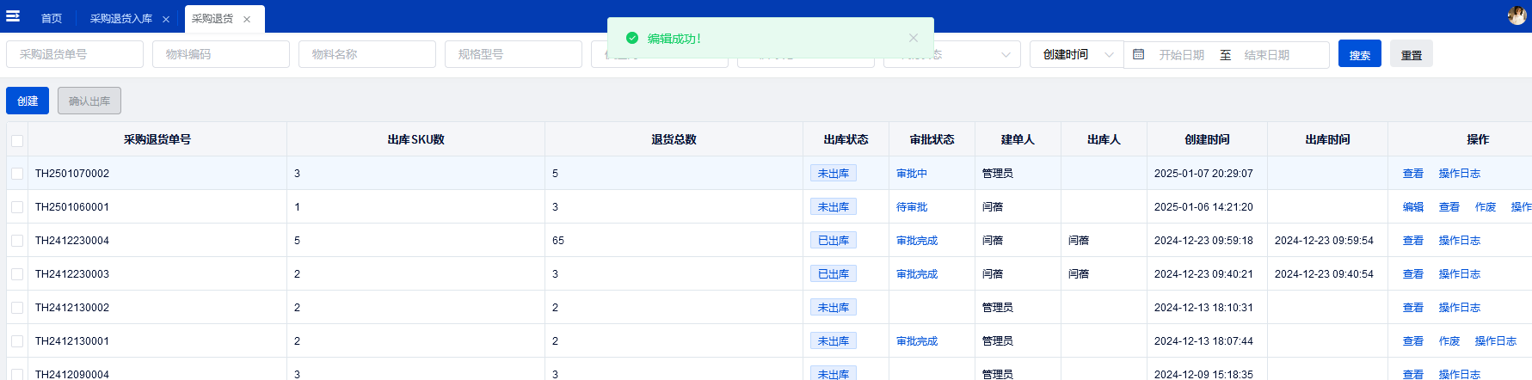
Task: Open the 采购退货入库 tab
Action: pyautogui.click(x=120, y=18)
